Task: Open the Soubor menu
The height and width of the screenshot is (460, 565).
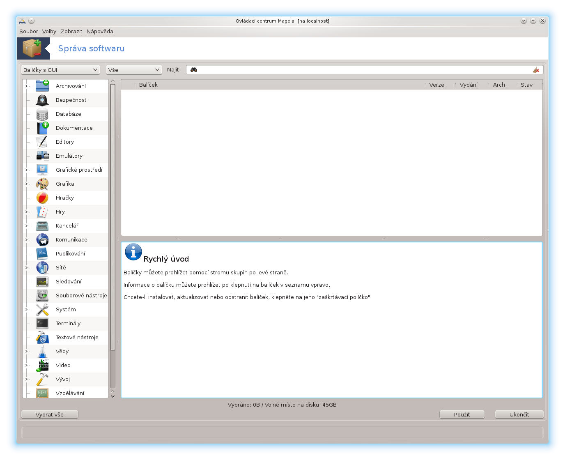Action: pos(28,31)
